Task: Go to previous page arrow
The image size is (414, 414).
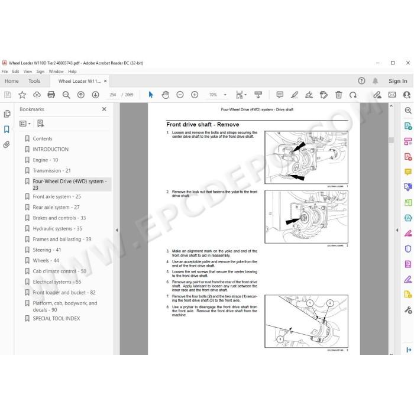Action: coord(81,95)
